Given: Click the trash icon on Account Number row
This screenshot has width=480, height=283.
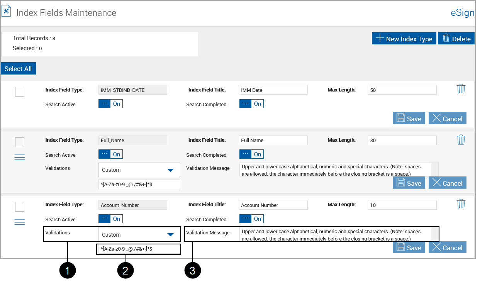Looking at the screenshot, I should (461, 204).
